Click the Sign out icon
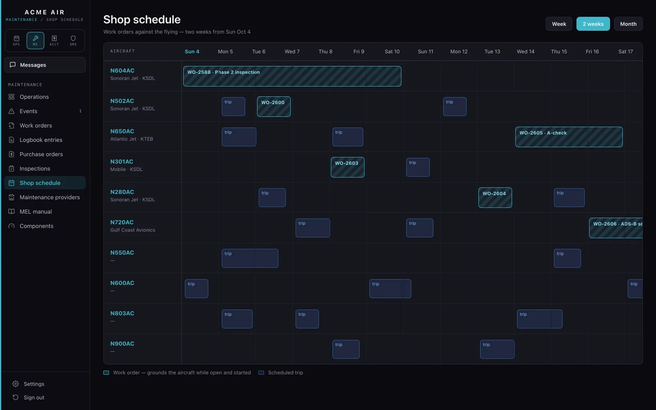The image size is (656, 410). click(16, 397)
